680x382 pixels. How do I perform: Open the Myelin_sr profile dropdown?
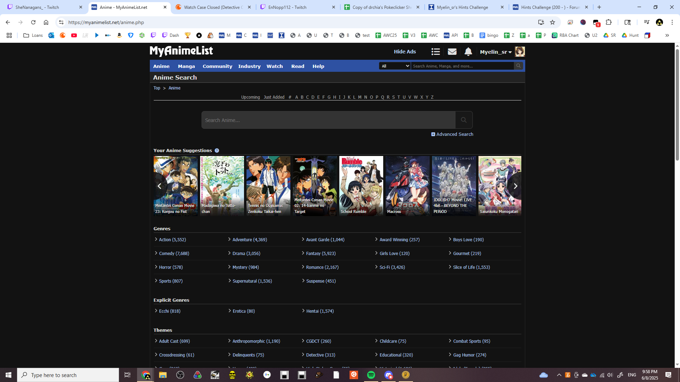(x=496, y=52)
